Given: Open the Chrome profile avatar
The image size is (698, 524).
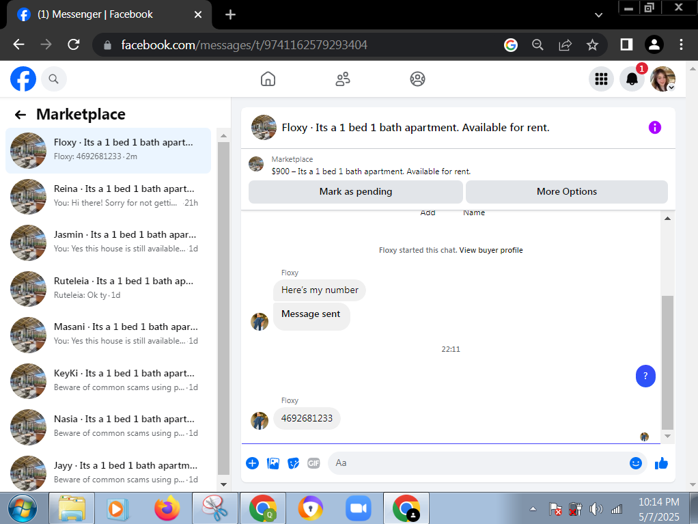Looking at the screenshot, I should tap(654, 44).
